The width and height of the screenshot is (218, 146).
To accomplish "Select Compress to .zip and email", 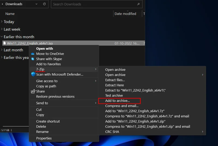I will [x=148, y=127].
